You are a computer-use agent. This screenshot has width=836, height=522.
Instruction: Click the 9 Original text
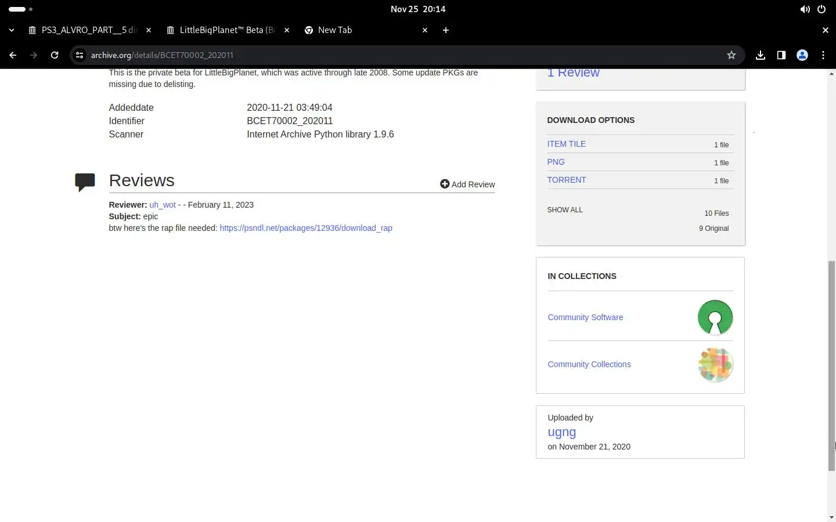click(714, 229)
